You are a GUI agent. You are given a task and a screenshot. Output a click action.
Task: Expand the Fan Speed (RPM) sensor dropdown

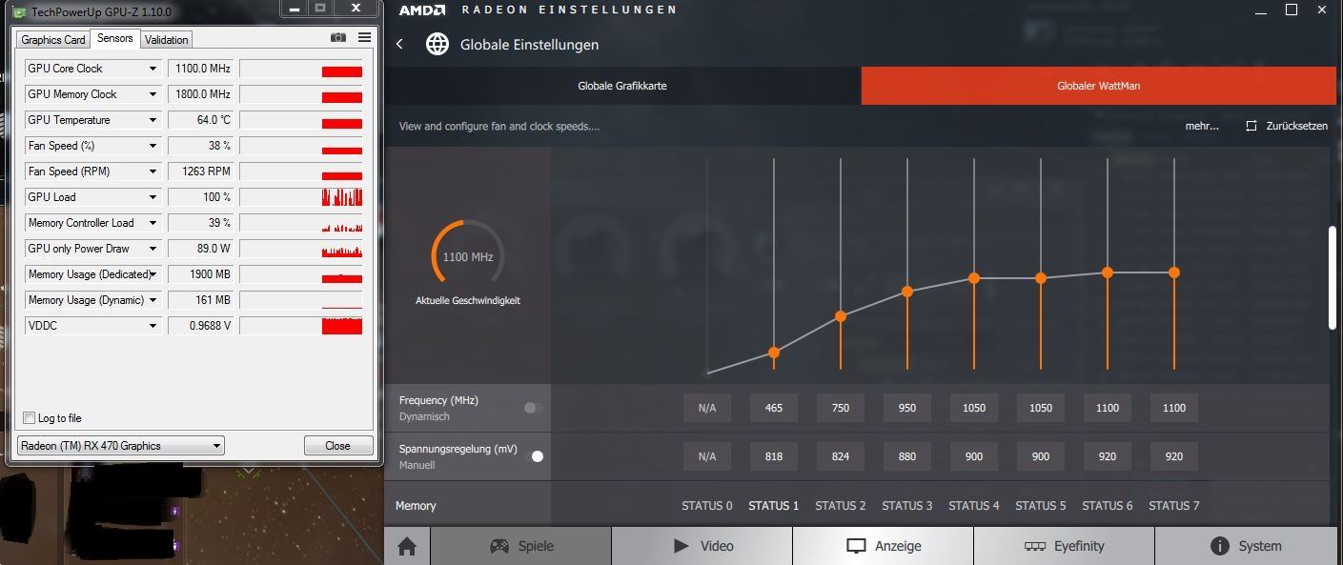point(153,172)
